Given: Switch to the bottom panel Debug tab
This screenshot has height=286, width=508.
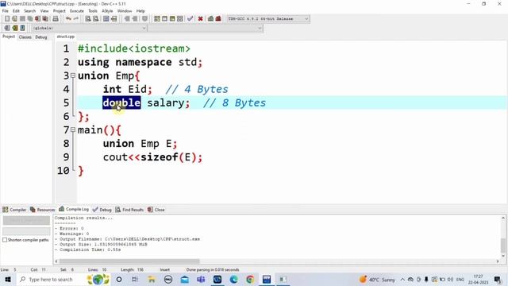Looking at the screenshot, I should (x=102, y=210).
